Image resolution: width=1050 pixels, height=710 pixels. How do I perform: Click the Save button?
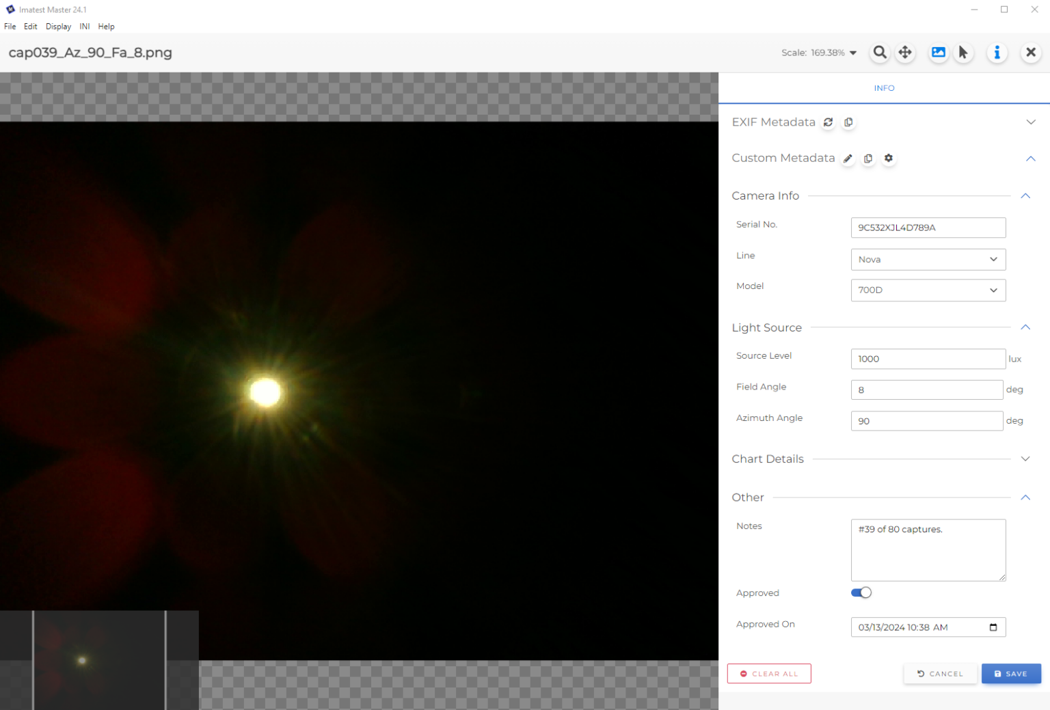(x=1011, y=674)
